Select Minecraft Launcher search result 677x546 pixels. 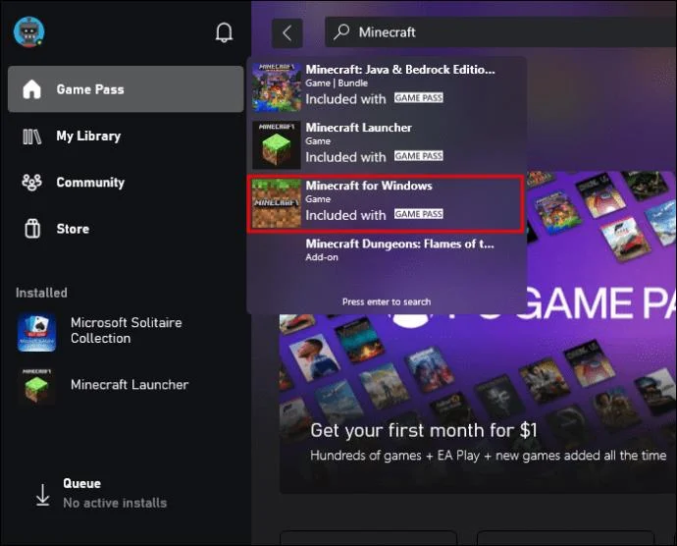pyautogui.click(x=386, y=144)
